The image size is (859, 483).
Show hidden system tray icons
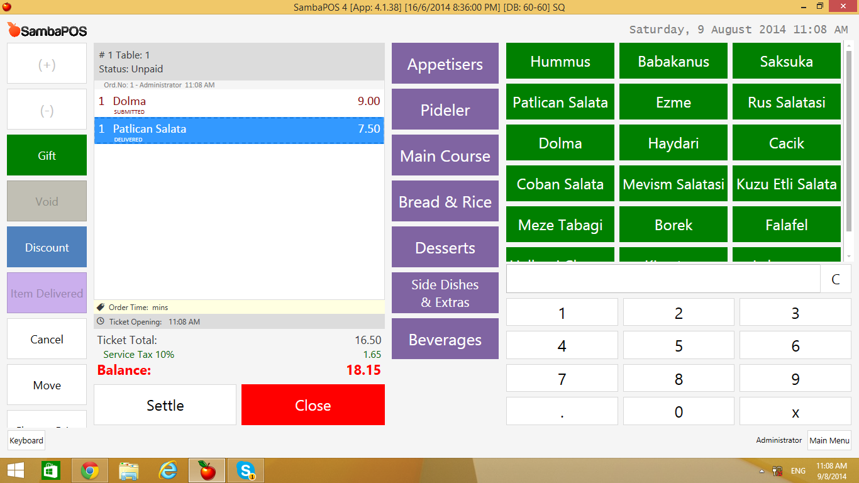coord(762,471)
